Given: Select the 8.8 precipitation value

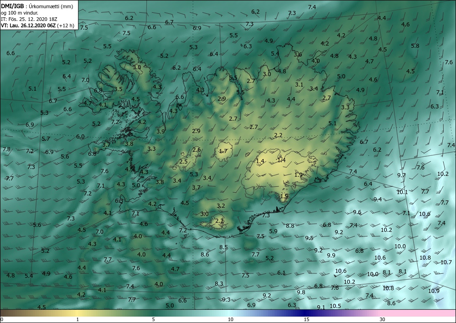Looking at the screenshot, I should pos(290,226).
